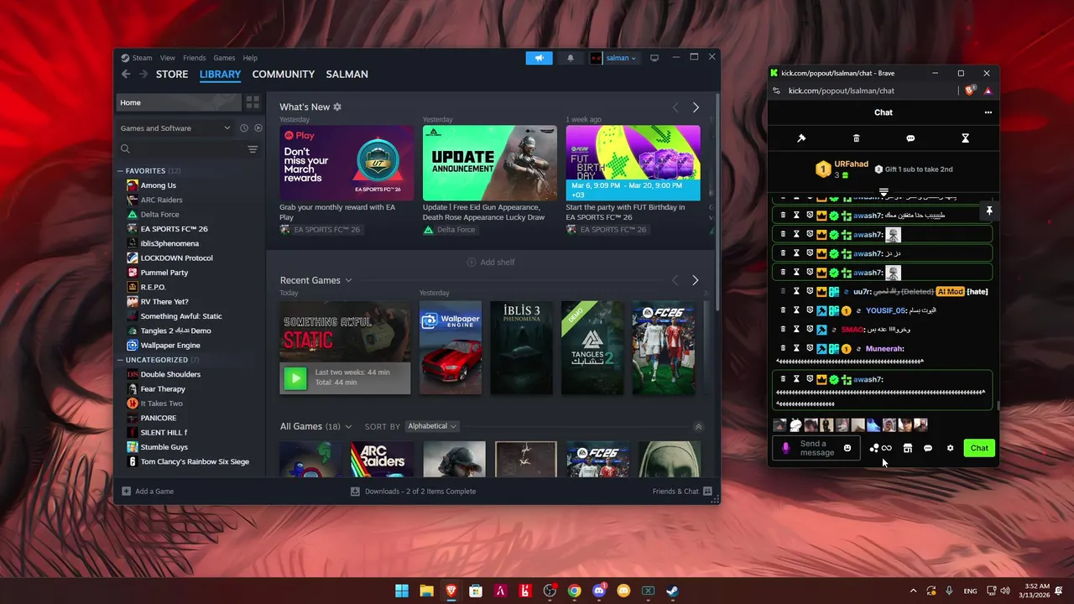Click Steam library search field
Screen dimensions: 1074x604
click(181, 149)
